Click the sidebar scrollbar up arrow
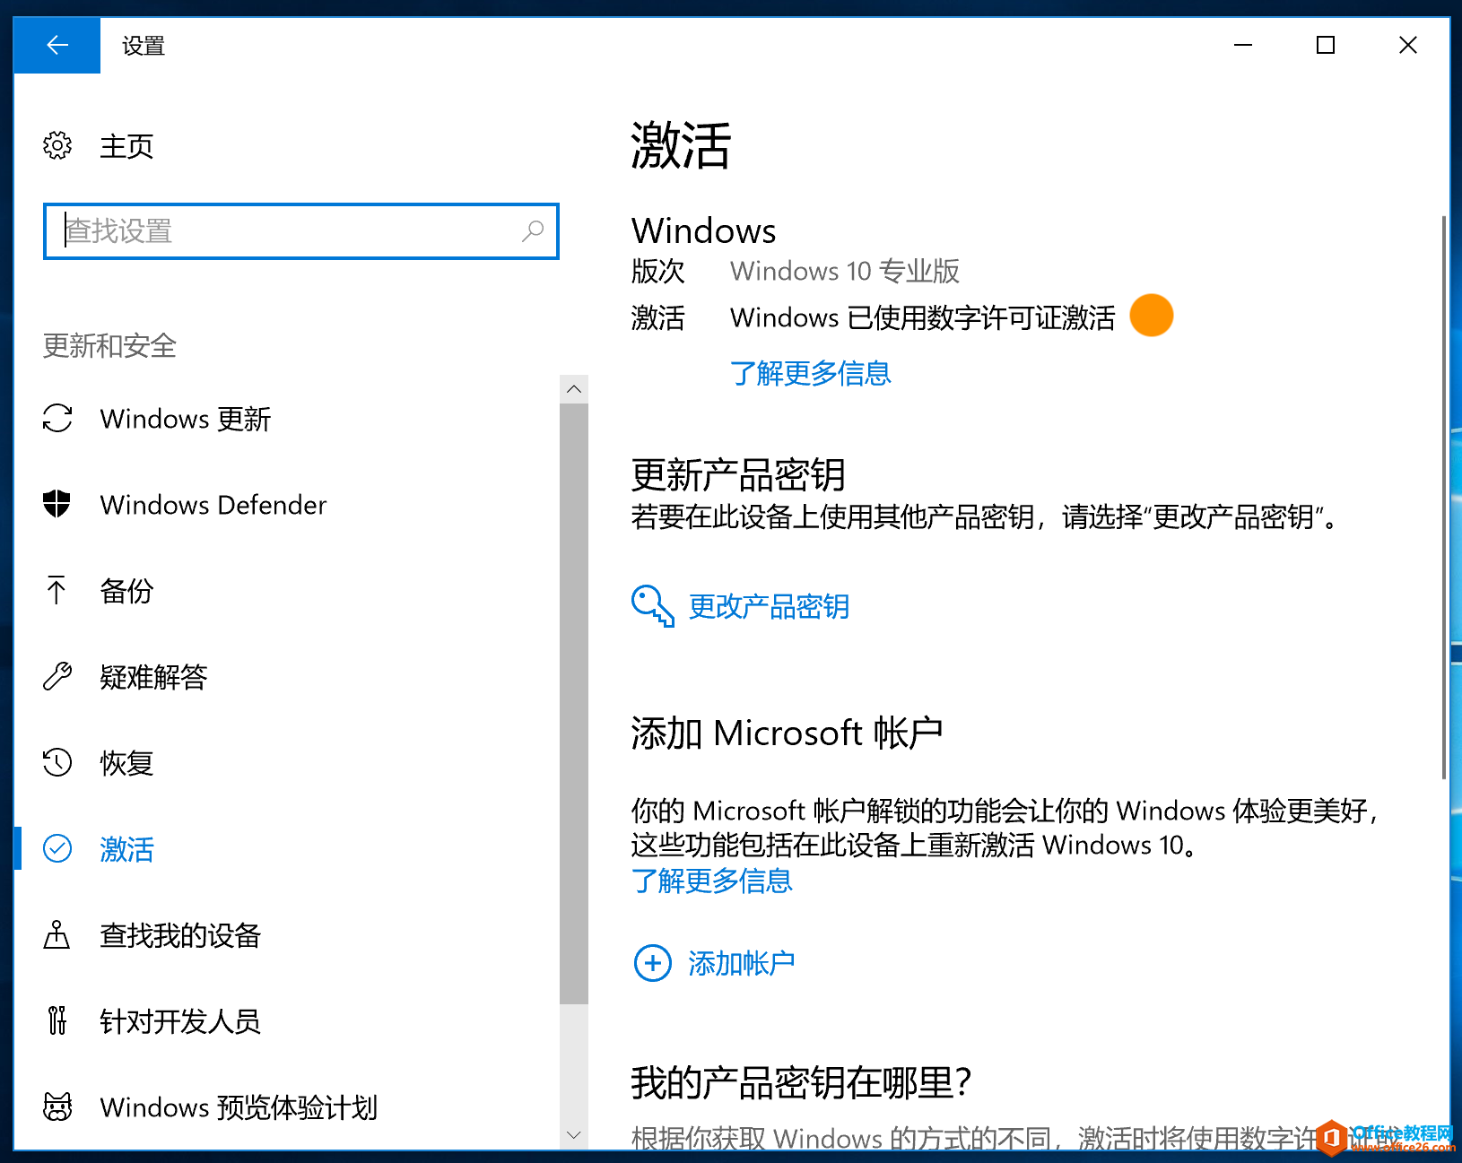Viewport: 1462px width, 1163px height. 574,389
